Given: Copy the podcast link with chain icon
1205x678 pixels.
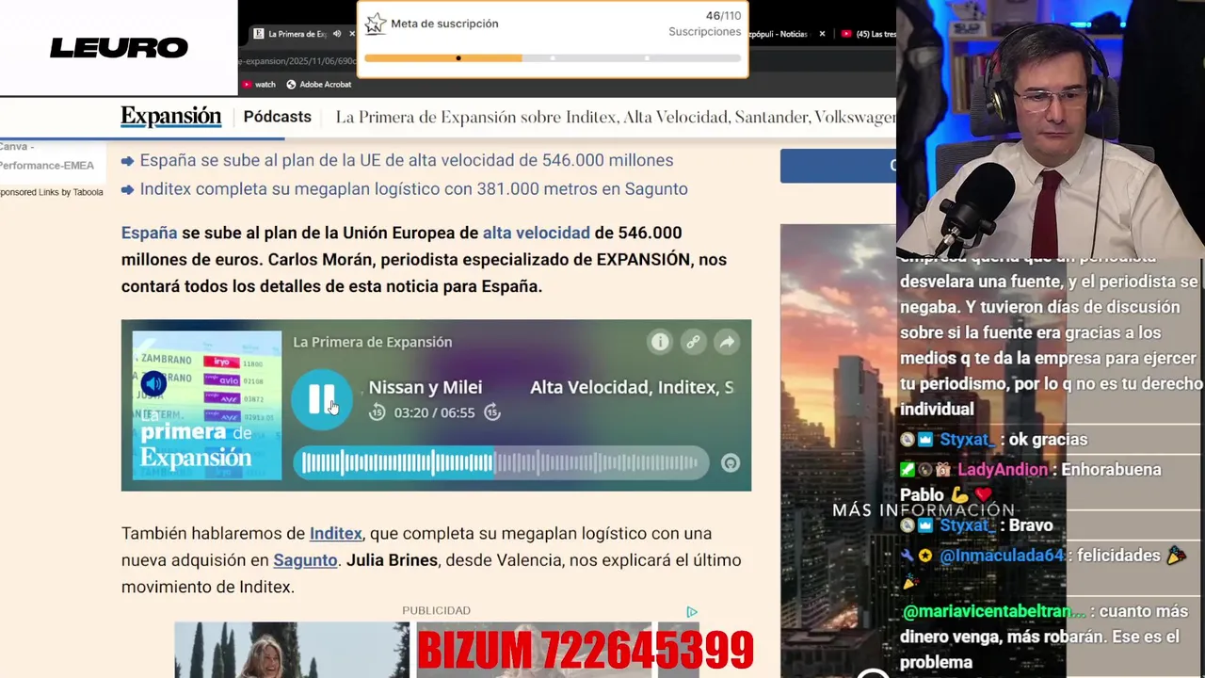Looking at the screenshot, I should (693, 342).
